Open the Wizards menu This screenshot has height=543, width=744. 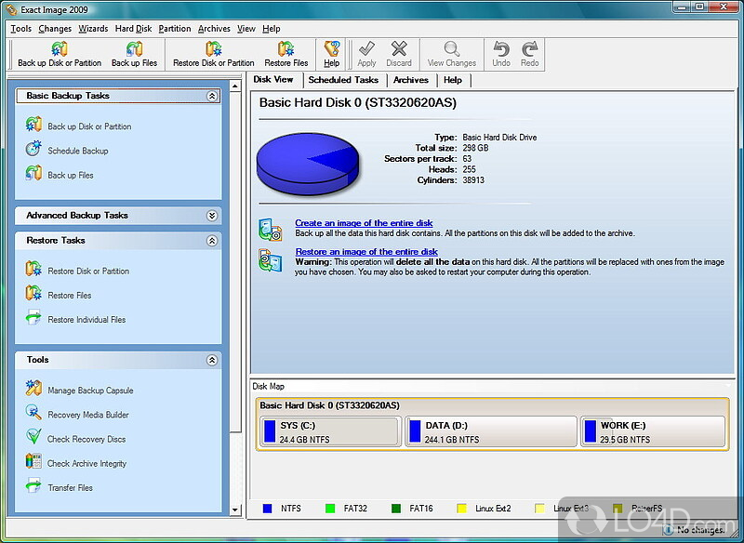92,29
